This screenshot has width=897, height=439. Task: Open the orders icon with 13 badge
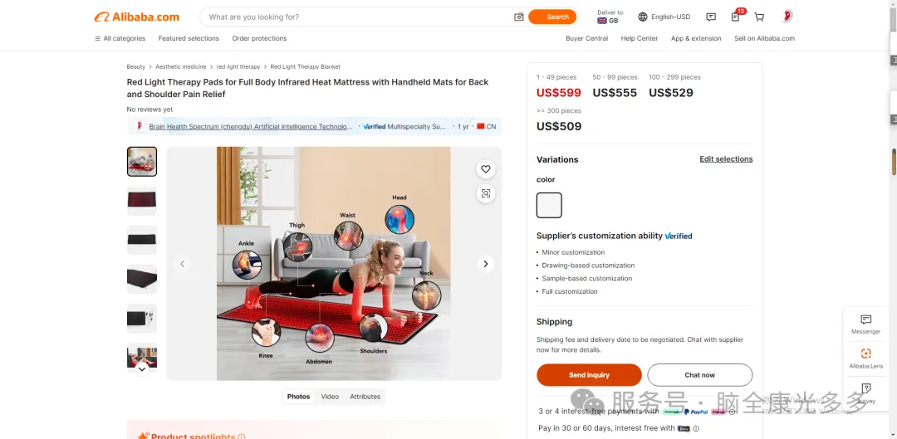click(x=736, y=16)
